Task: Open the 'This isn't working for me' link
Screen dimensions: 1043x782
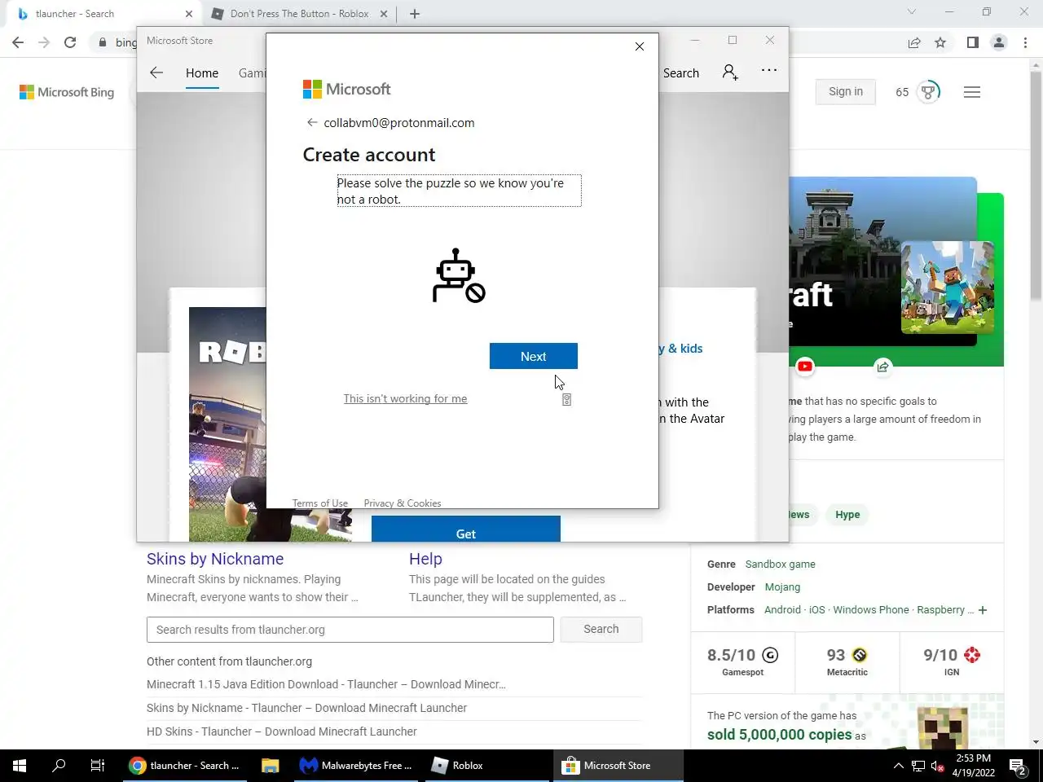Action: click(x=405, y=398)
